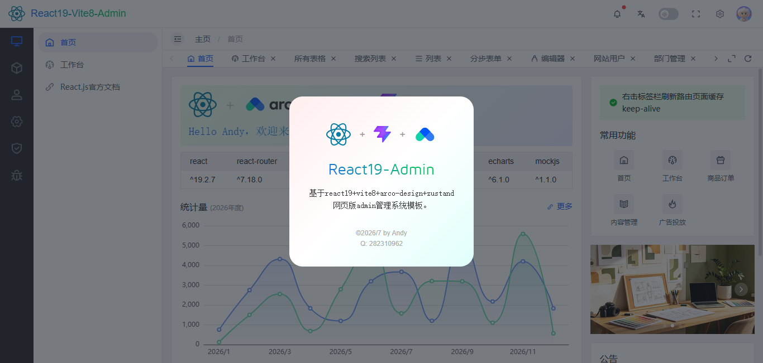The height and width of the screenshot is (363, 763).
Task: Select the shield icon in sidebar
Action: (x=17, y=148)
